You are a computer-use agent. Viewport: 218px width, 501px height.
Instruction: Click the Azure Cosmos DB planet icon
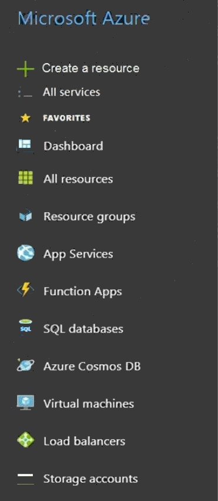[25, 365]
